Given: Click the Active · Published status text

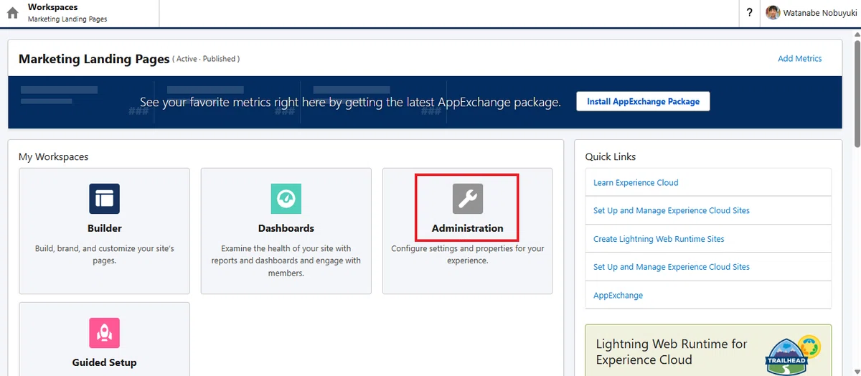Looking at the screenshot, I should [206, 59].
